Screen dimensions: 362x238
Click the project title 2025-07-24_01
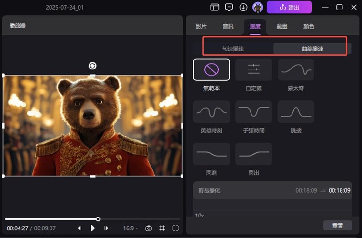[65, 8]
